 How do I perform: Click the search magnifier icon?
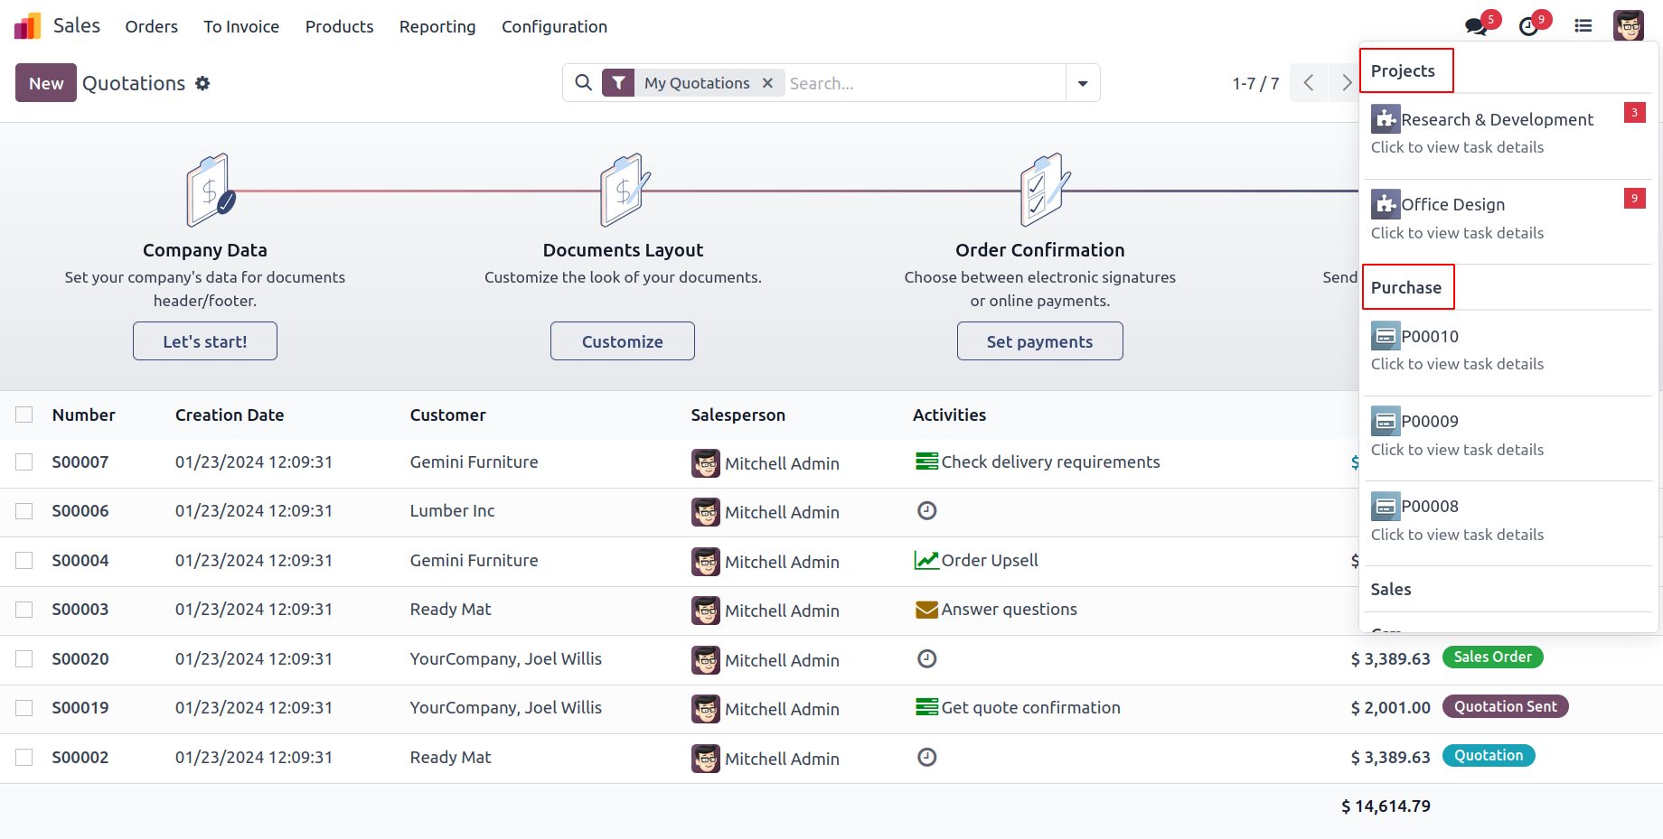[584, 83]
